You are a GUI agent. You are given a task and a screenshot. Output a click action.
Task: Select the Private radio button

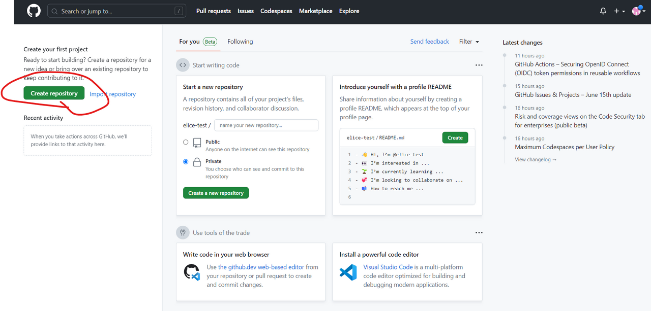tap(186, 162)
